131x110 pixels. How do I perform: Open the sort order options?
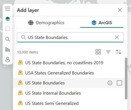pyautogui.click(x=118, y=52)
